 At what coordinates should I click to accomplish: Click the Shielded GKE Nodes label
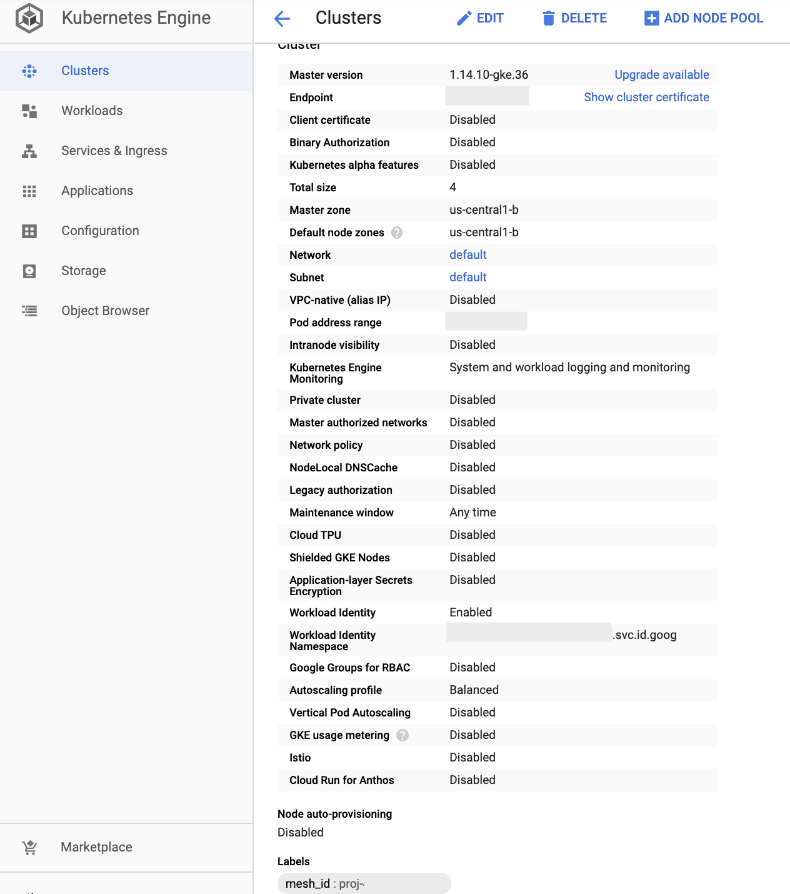pos(339,558)
